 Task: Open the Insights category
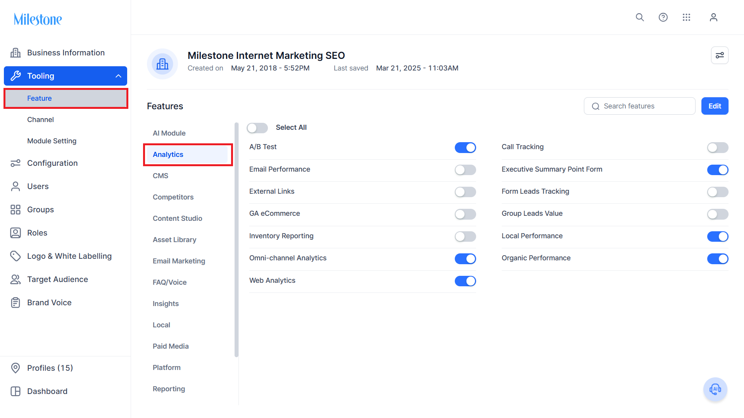point(166,304)
